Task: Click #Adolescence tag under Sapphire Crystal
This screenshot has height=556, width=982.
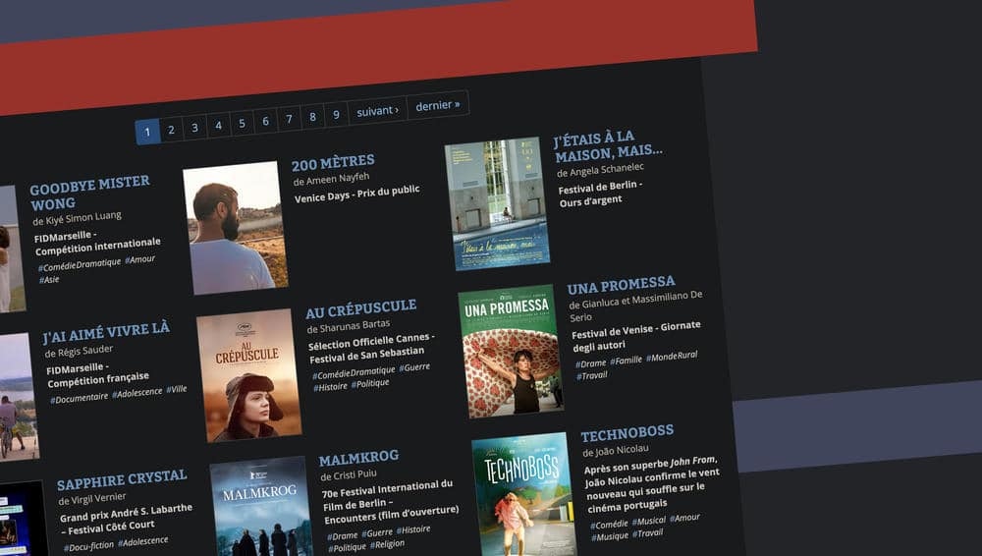Action: 143,540
